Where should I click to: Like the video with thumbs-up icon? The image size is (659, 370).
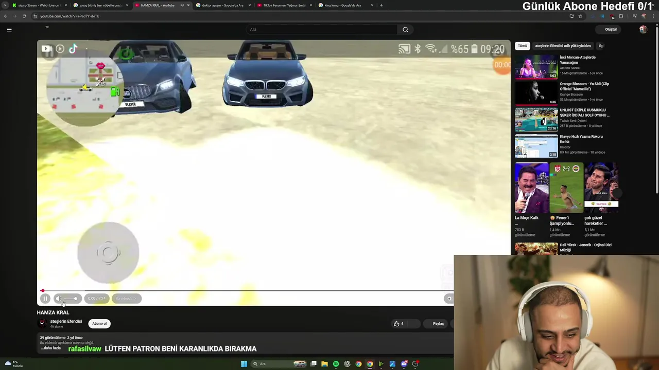(x=396, y=324)
